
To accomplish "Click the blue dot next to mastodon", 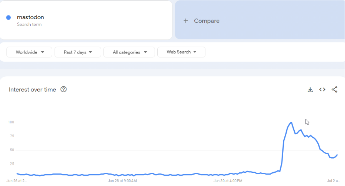I will coord(8,18).
